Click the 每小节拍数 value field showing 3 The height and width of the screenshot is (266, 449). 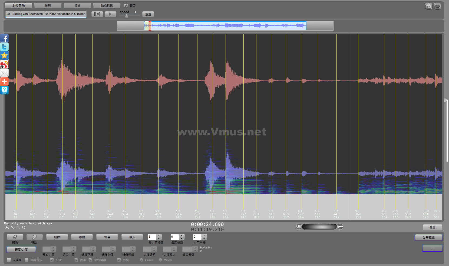point(152,237)
